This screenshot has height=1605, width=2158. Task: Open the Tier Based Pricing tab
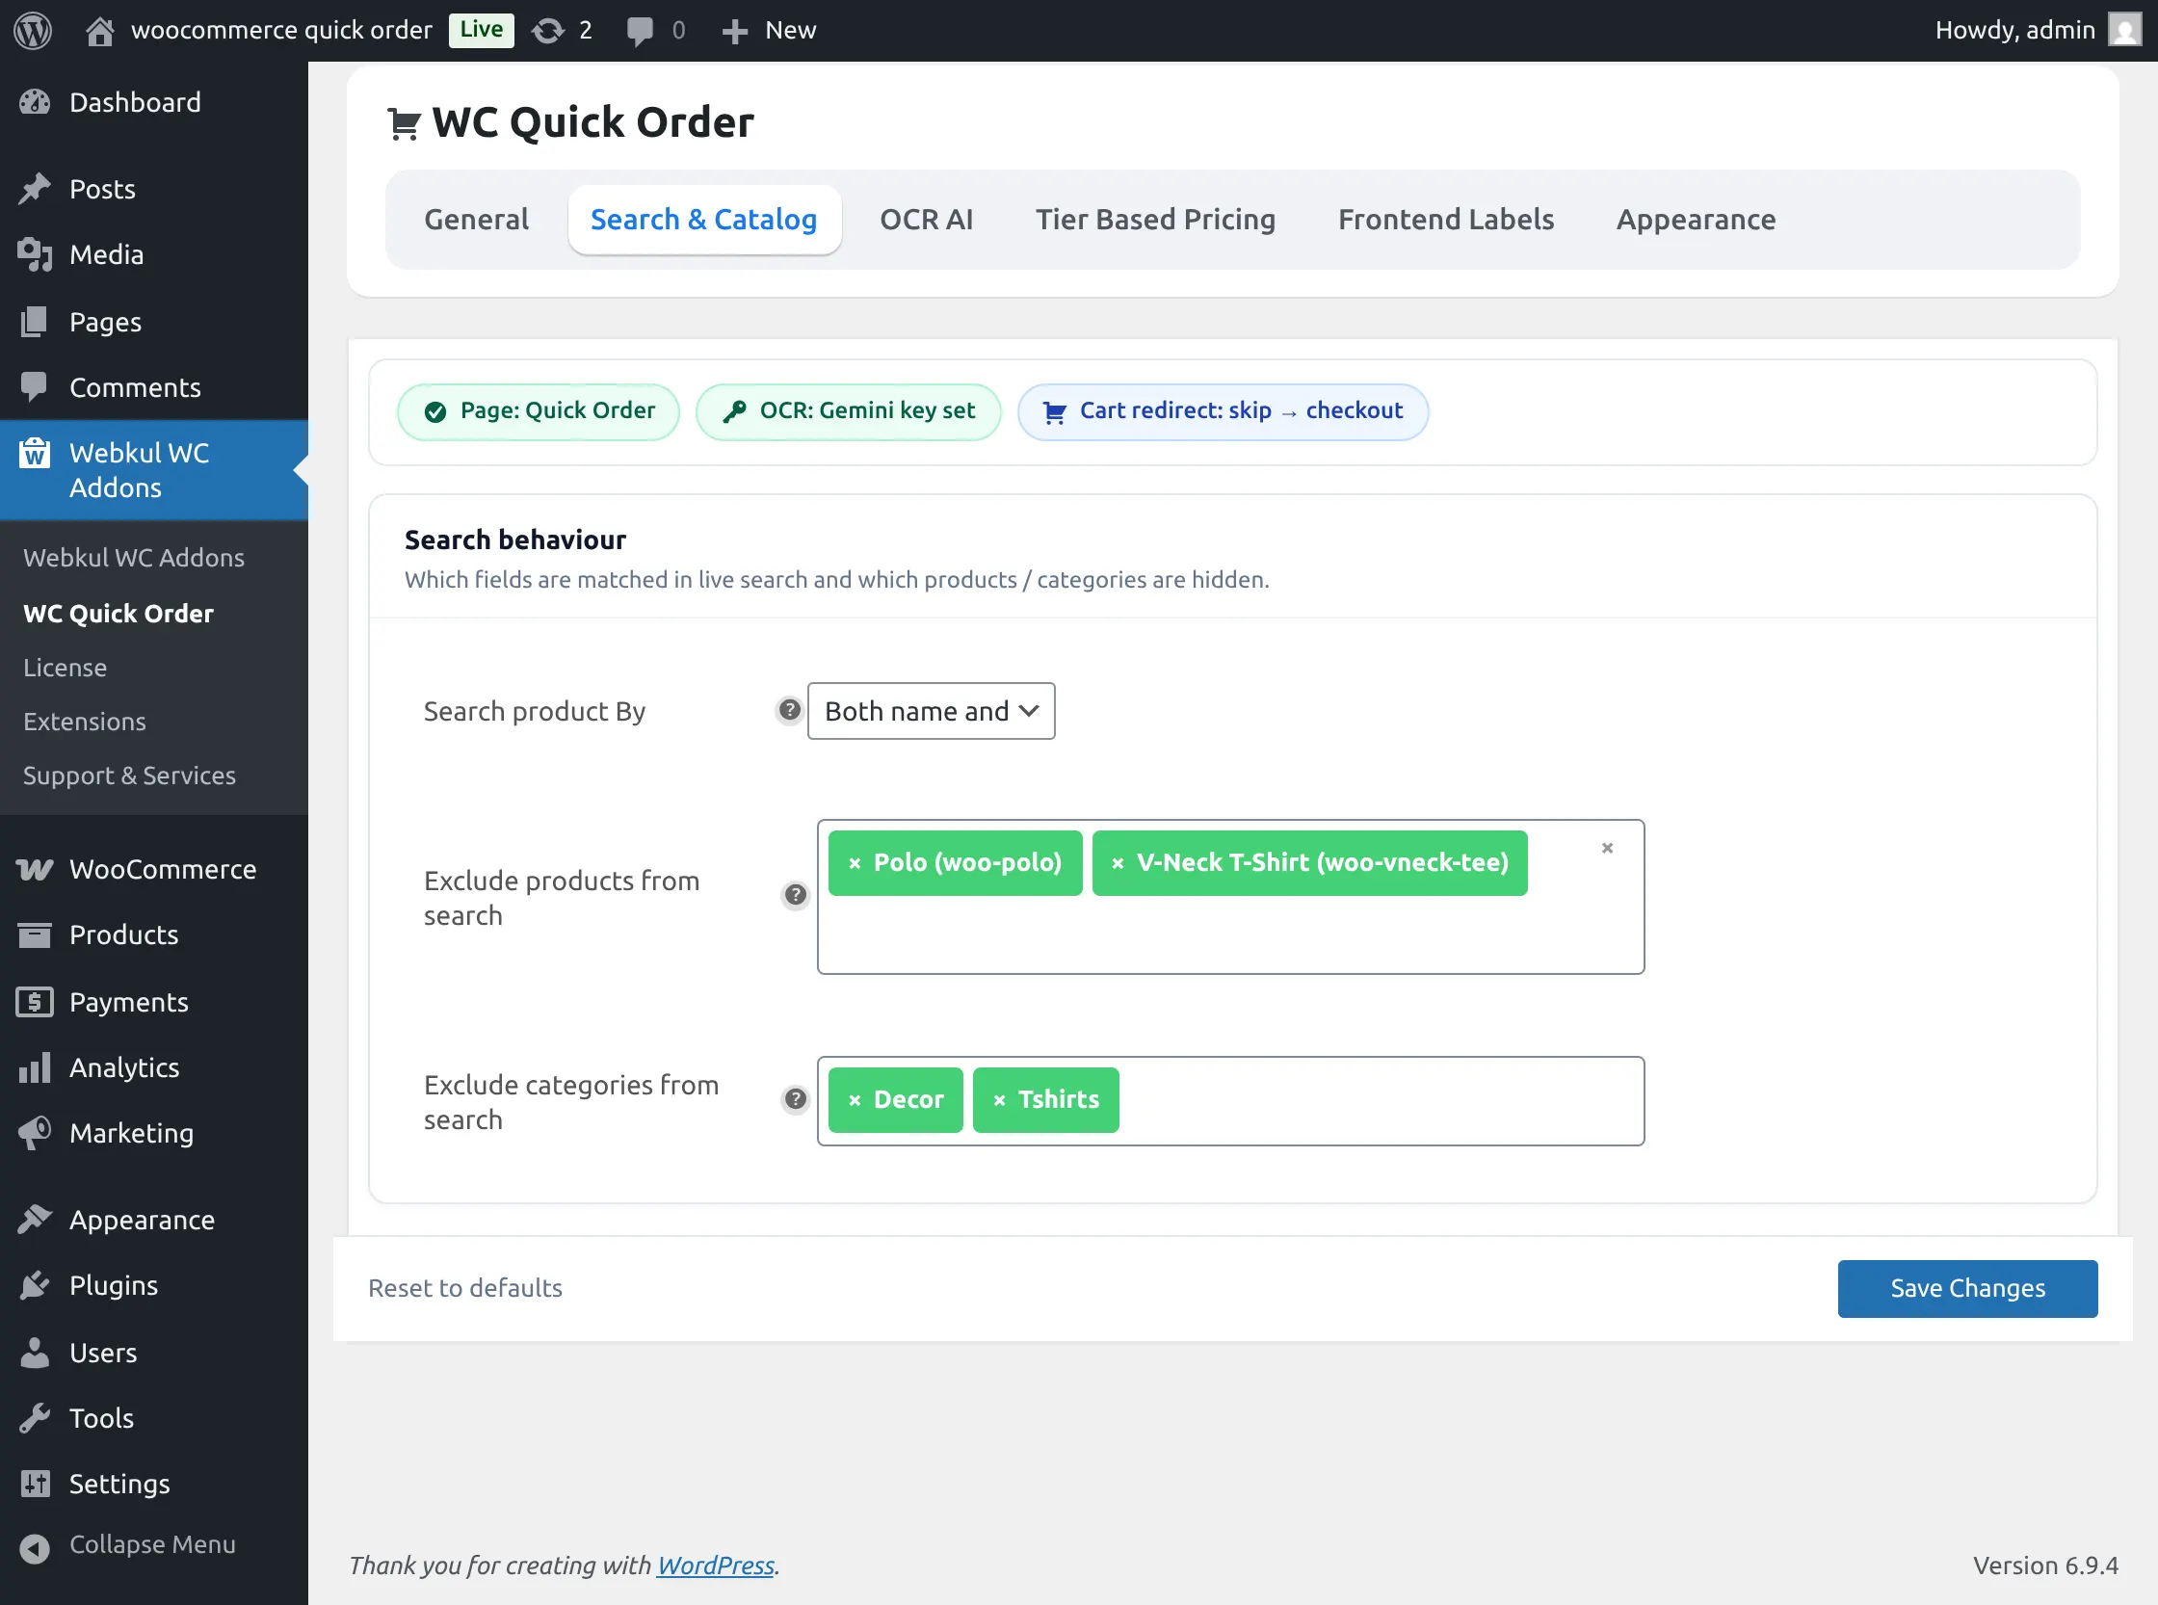1155,220
